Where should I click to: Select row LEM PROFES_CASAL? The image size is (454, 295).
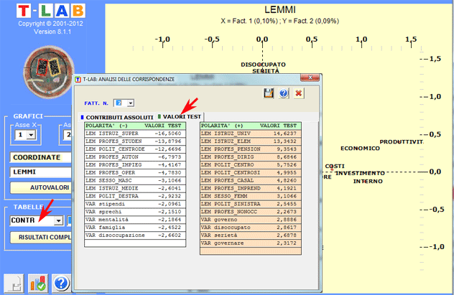pyautogui.click(x=251, y=180)
